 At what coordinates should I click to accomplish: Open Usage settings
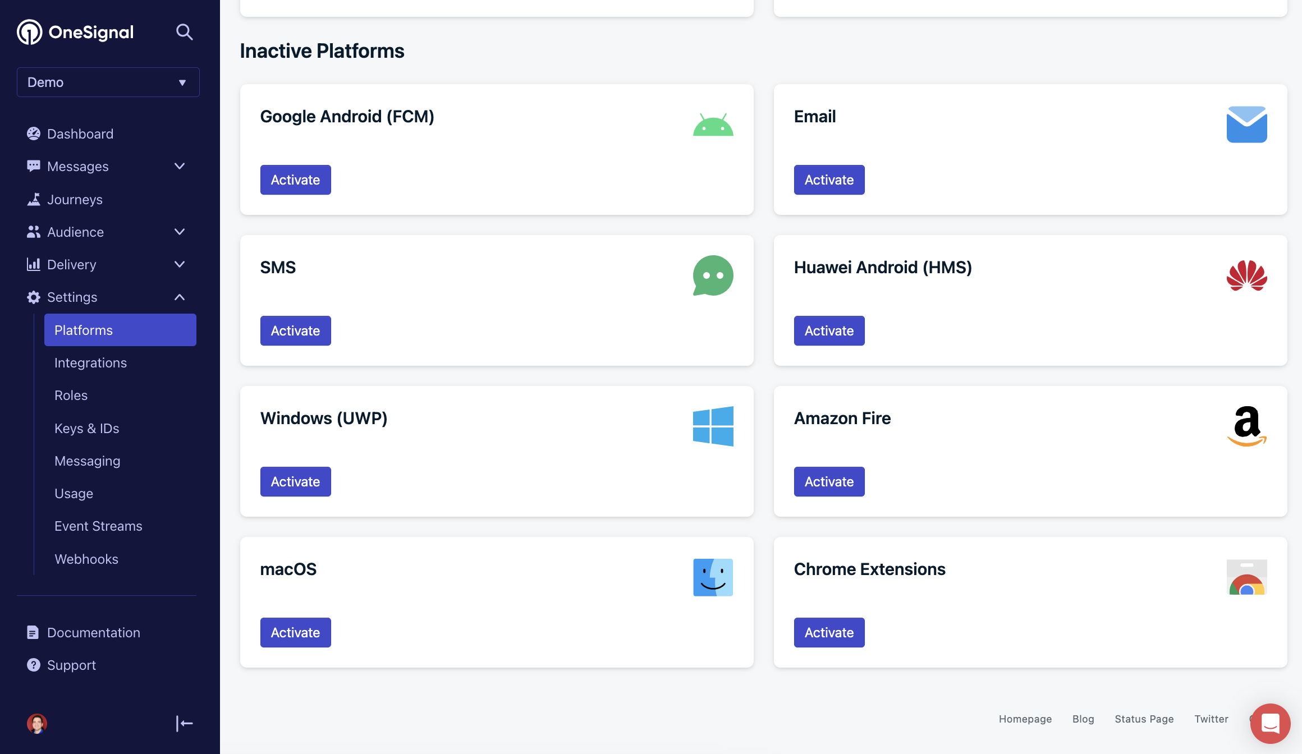(74, 493)
